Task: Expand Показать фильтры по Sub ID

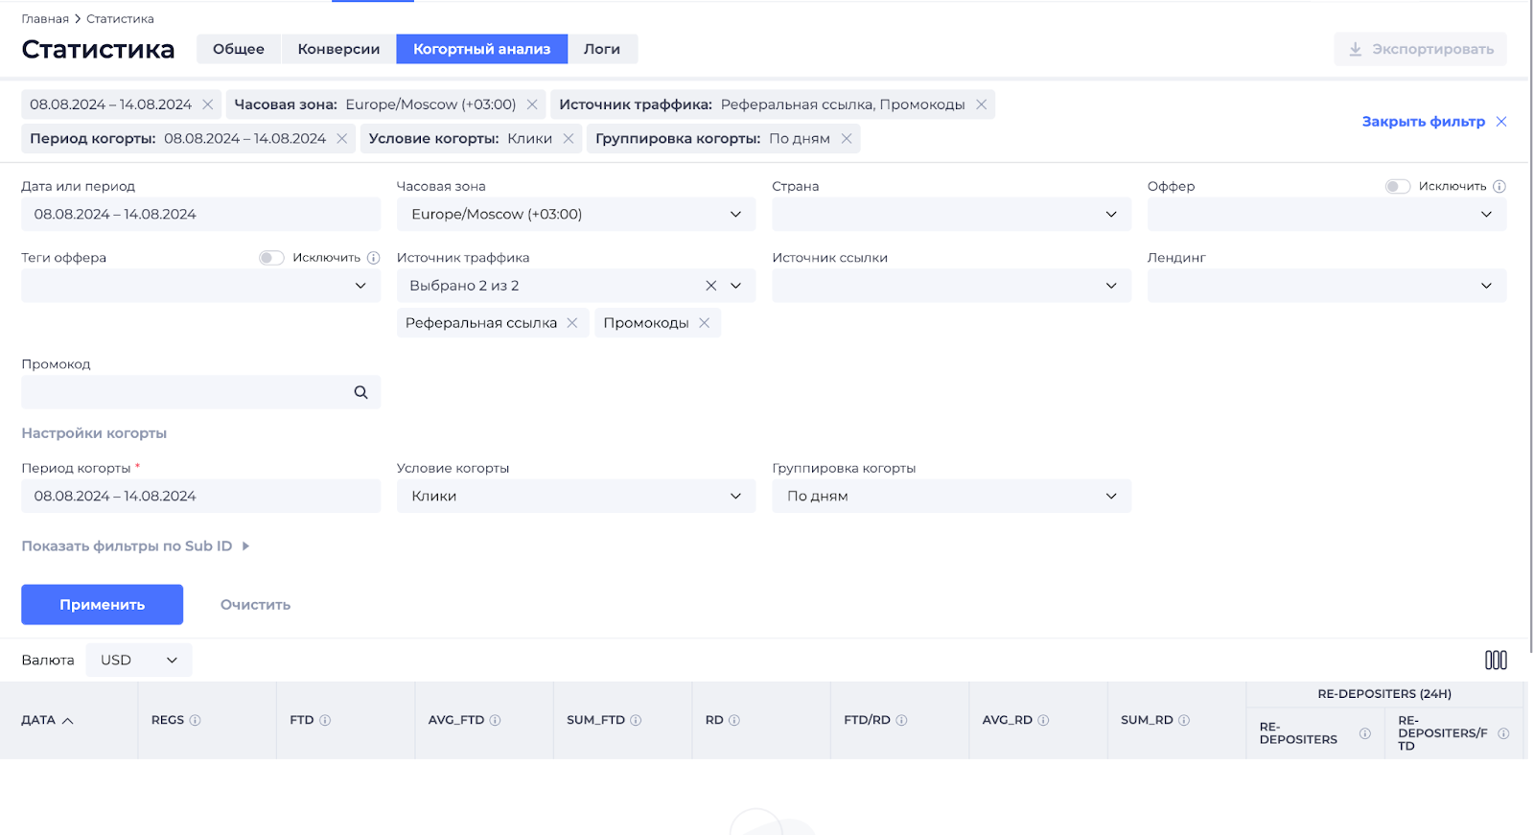Action: [x=135, y=546]
